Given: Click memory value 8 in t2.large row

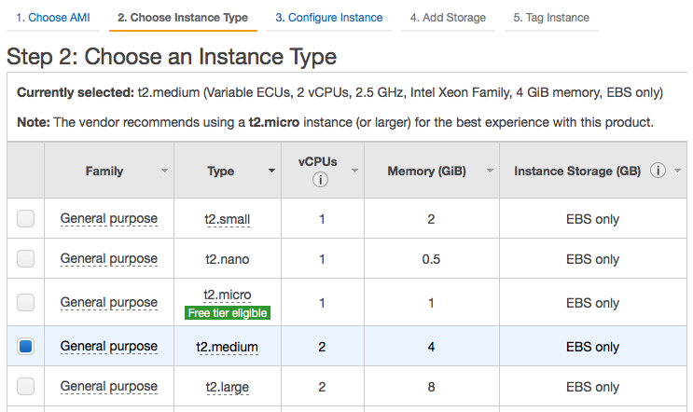Looking at the screenshot, I should tap(431, 387).
